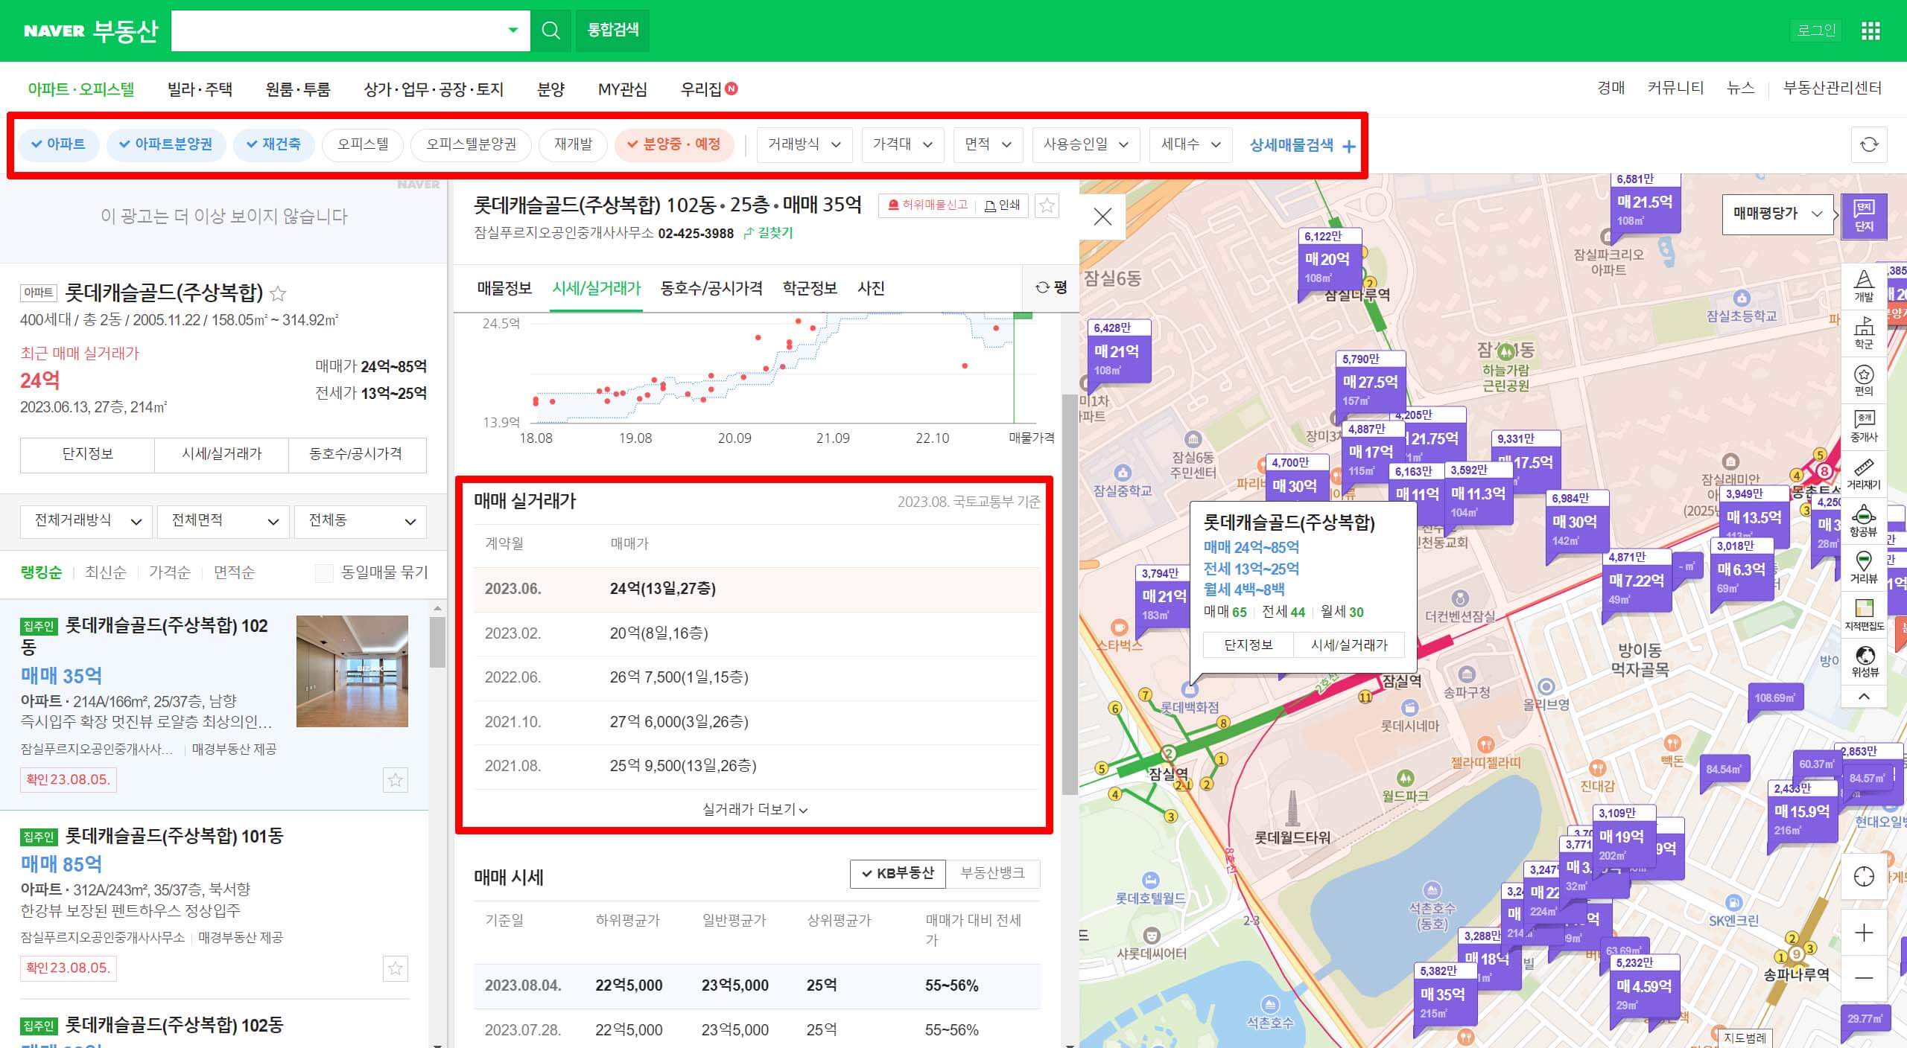Turn off the 재건축 filter chip
Screen dimensions: 1907x1048
tap(273, 144)
